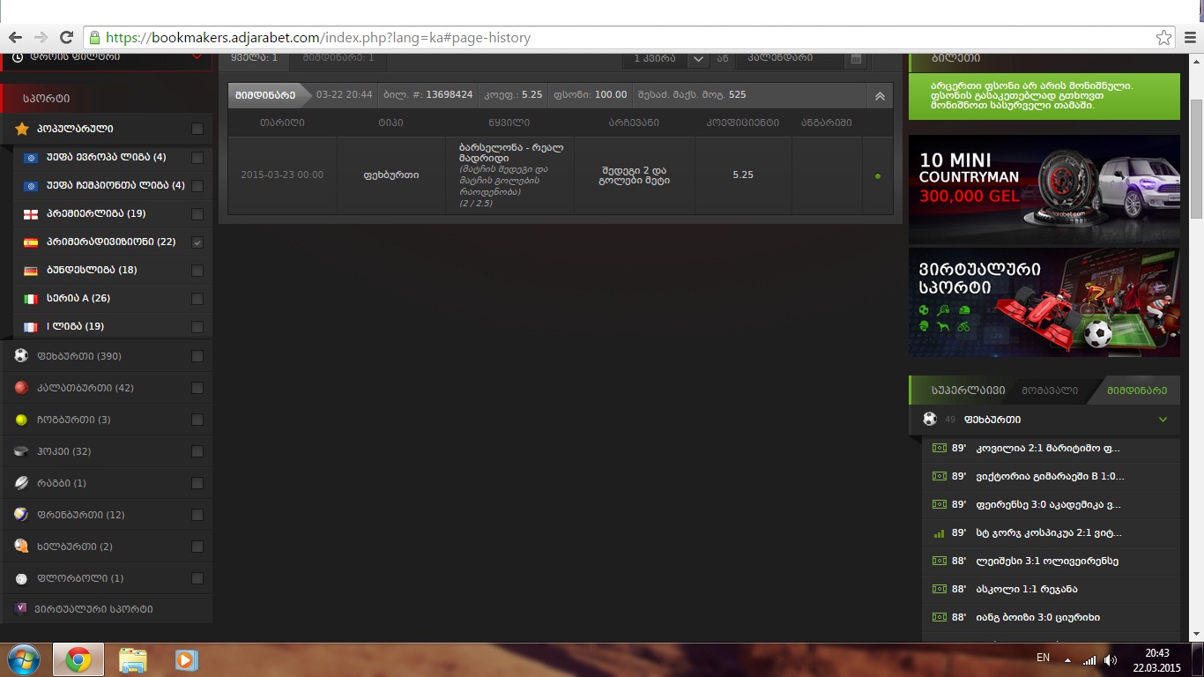Launch Windows Media Player from the taskbar
1204x677 pixels.
click(x=185, y=659)
